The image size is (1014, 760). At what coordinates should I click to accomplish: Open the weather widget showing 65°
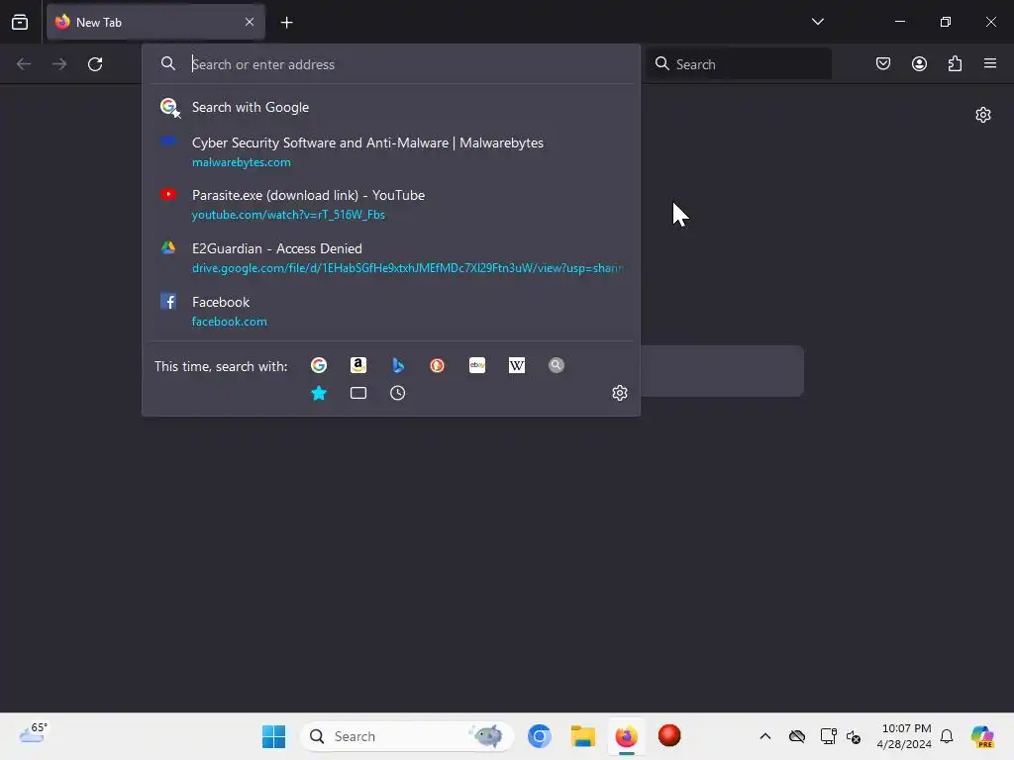[x=33, y=733]
